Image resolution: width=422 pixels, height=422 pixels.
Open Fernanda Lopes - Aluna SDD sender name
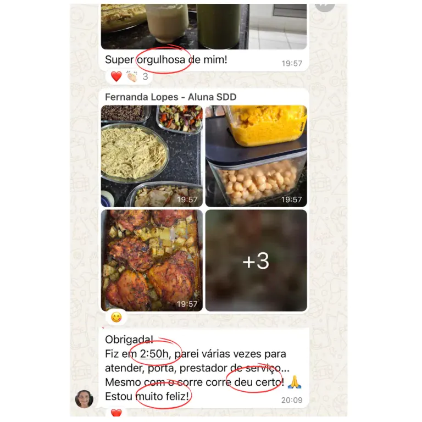tap(171, 97)
